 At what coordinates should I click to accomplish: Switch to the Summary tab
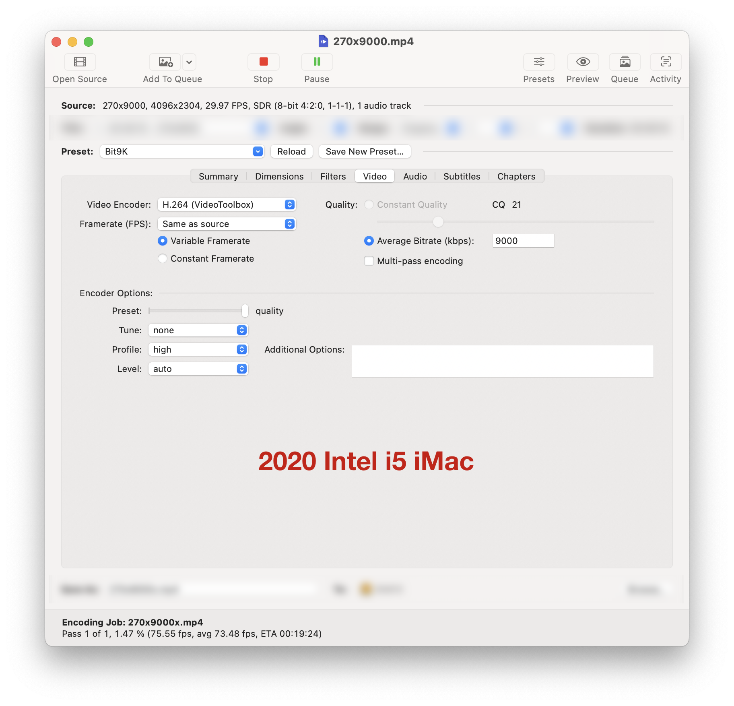219,176
